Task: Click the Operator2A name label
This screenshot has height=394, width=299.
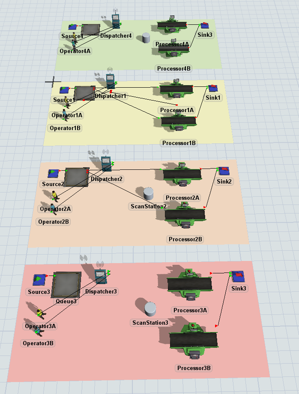Action: pos(55,209)
